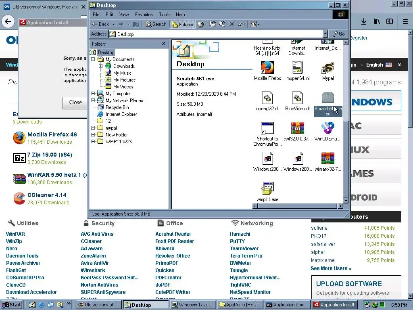Viewport: 413px width, 310px height.
Task: Switch to AppComp taskbar button
Action: 240,305
